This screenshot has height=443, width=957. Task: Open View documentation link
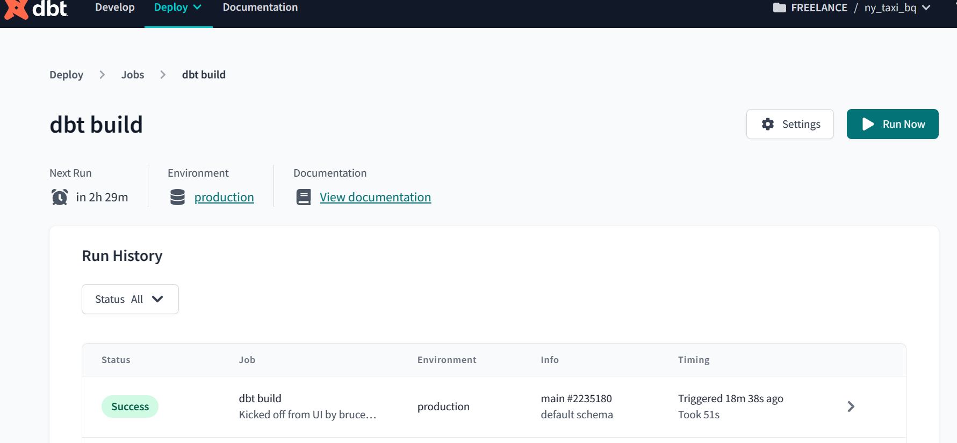(375, 198)
